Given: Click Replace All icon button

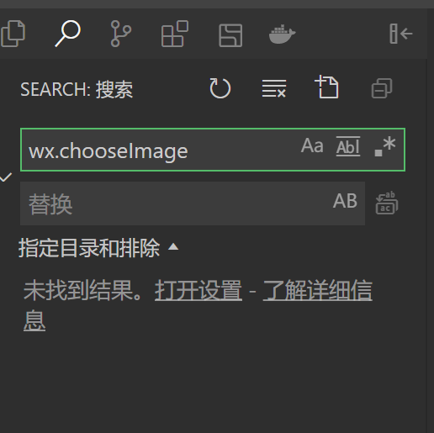Looking at the screenshot, I should [387, 203].
